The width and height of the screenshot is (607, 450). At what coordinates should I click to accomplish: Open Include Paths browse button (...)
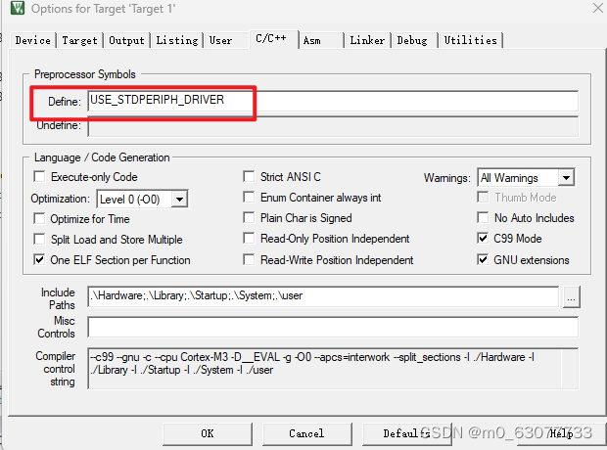tap(572, 297)
